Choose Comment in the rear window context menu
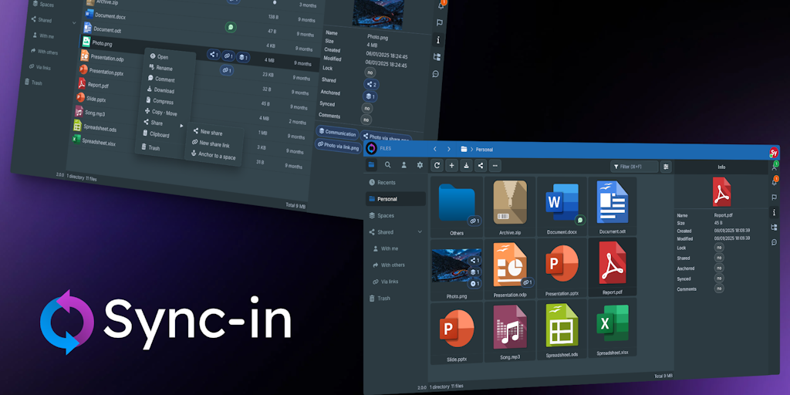This screenshot has height=395, width=790. 161,79
